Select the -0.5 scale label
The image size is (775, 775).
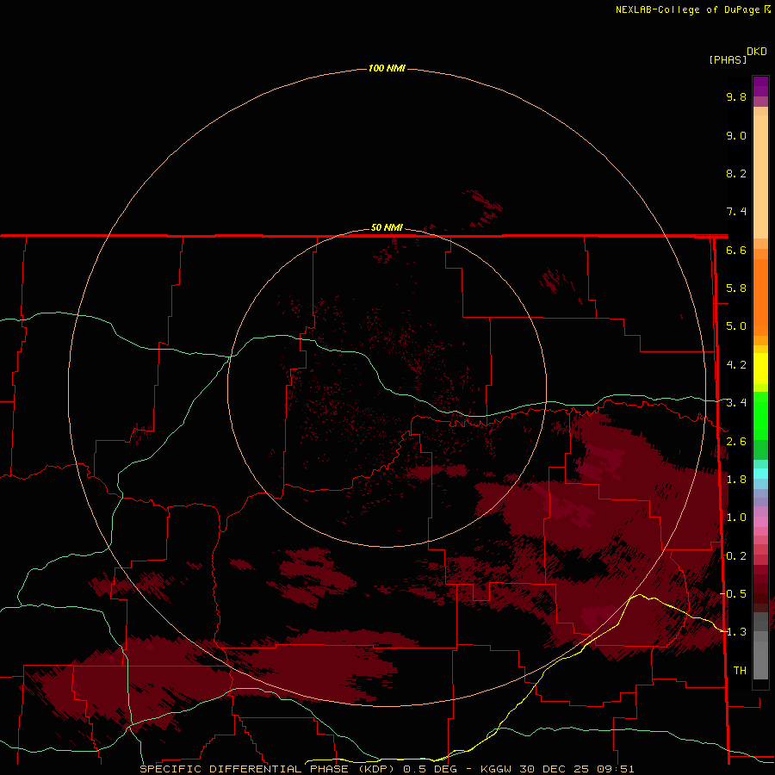733,594
